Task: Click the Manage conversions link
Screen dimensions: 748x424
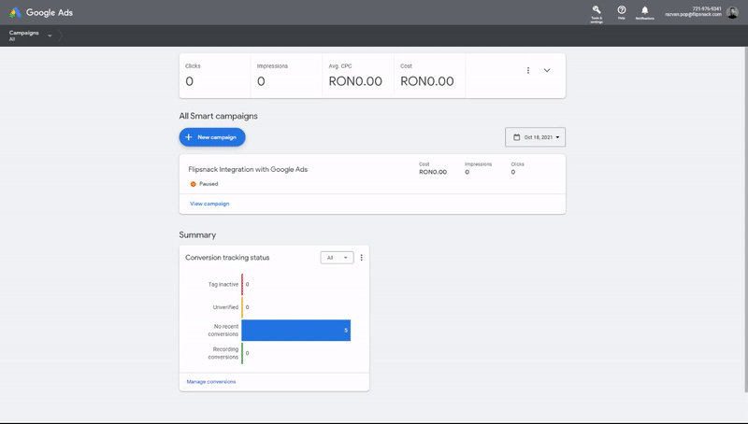Action: pyautogui.click(x=211, y=382)
